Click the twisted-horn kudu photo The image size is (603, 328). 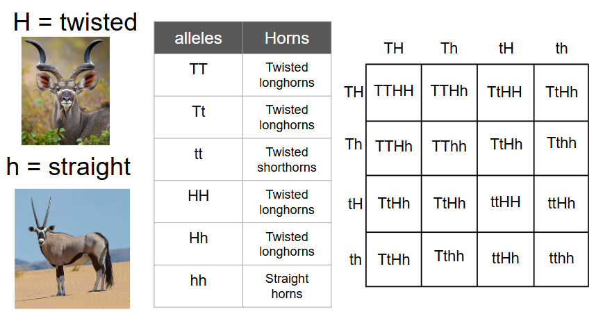click(65, 91)
